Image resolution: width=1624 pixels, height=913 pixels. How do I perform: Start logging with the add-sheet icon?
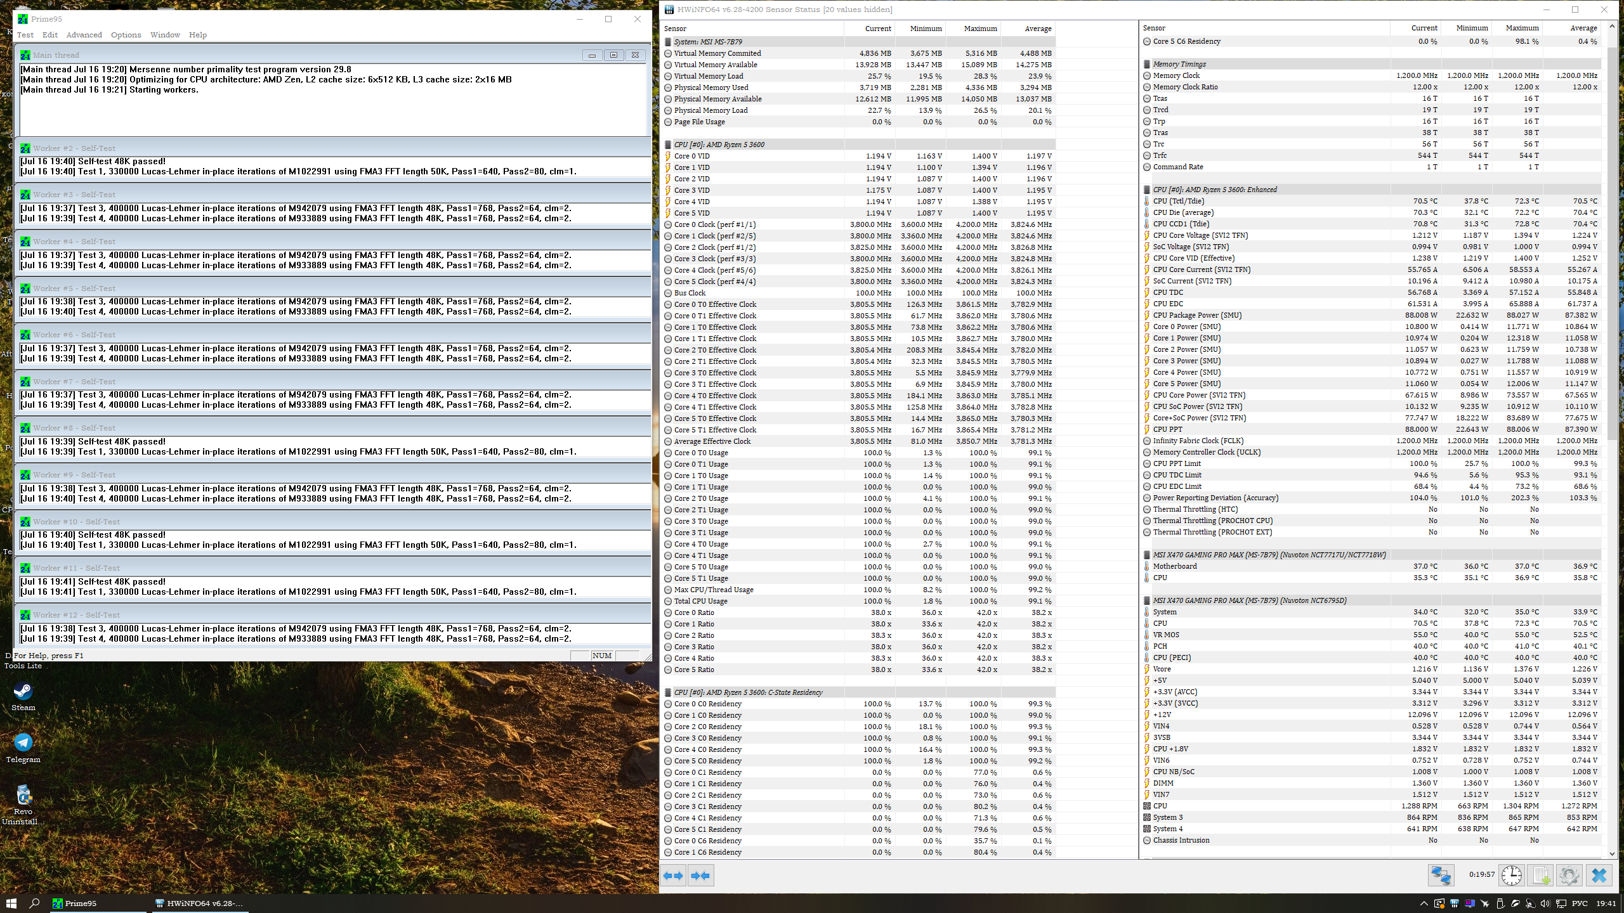pos(1541,876)
